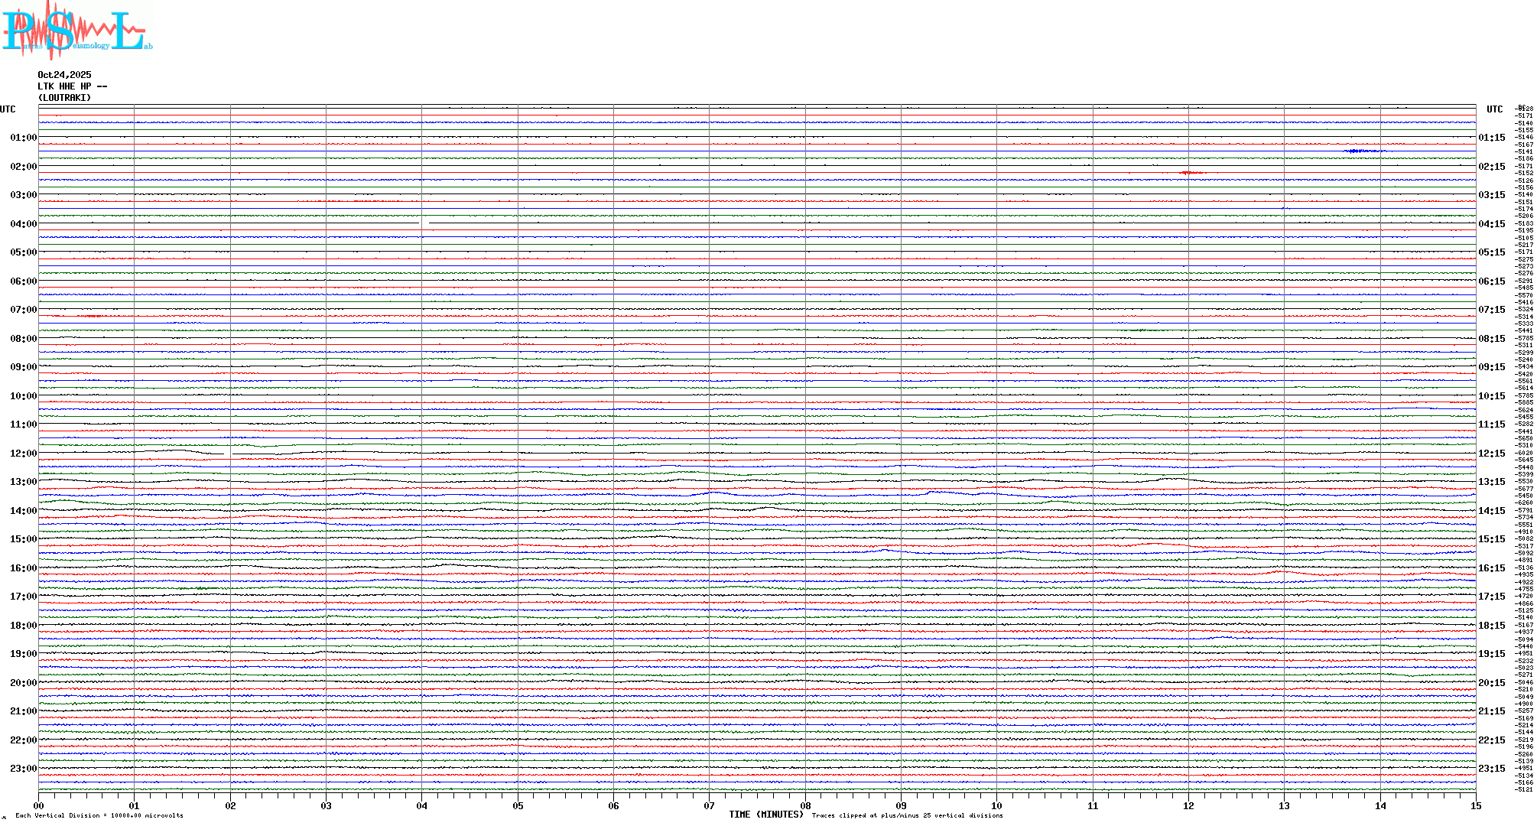
Task: Click the traces clipped footnote text
Action: (907, 815)
